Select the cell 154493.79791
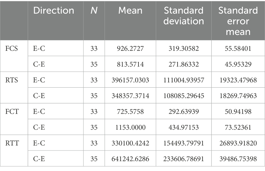The height and width of the screenshot is (171, 265). click(x=184, y=143)
